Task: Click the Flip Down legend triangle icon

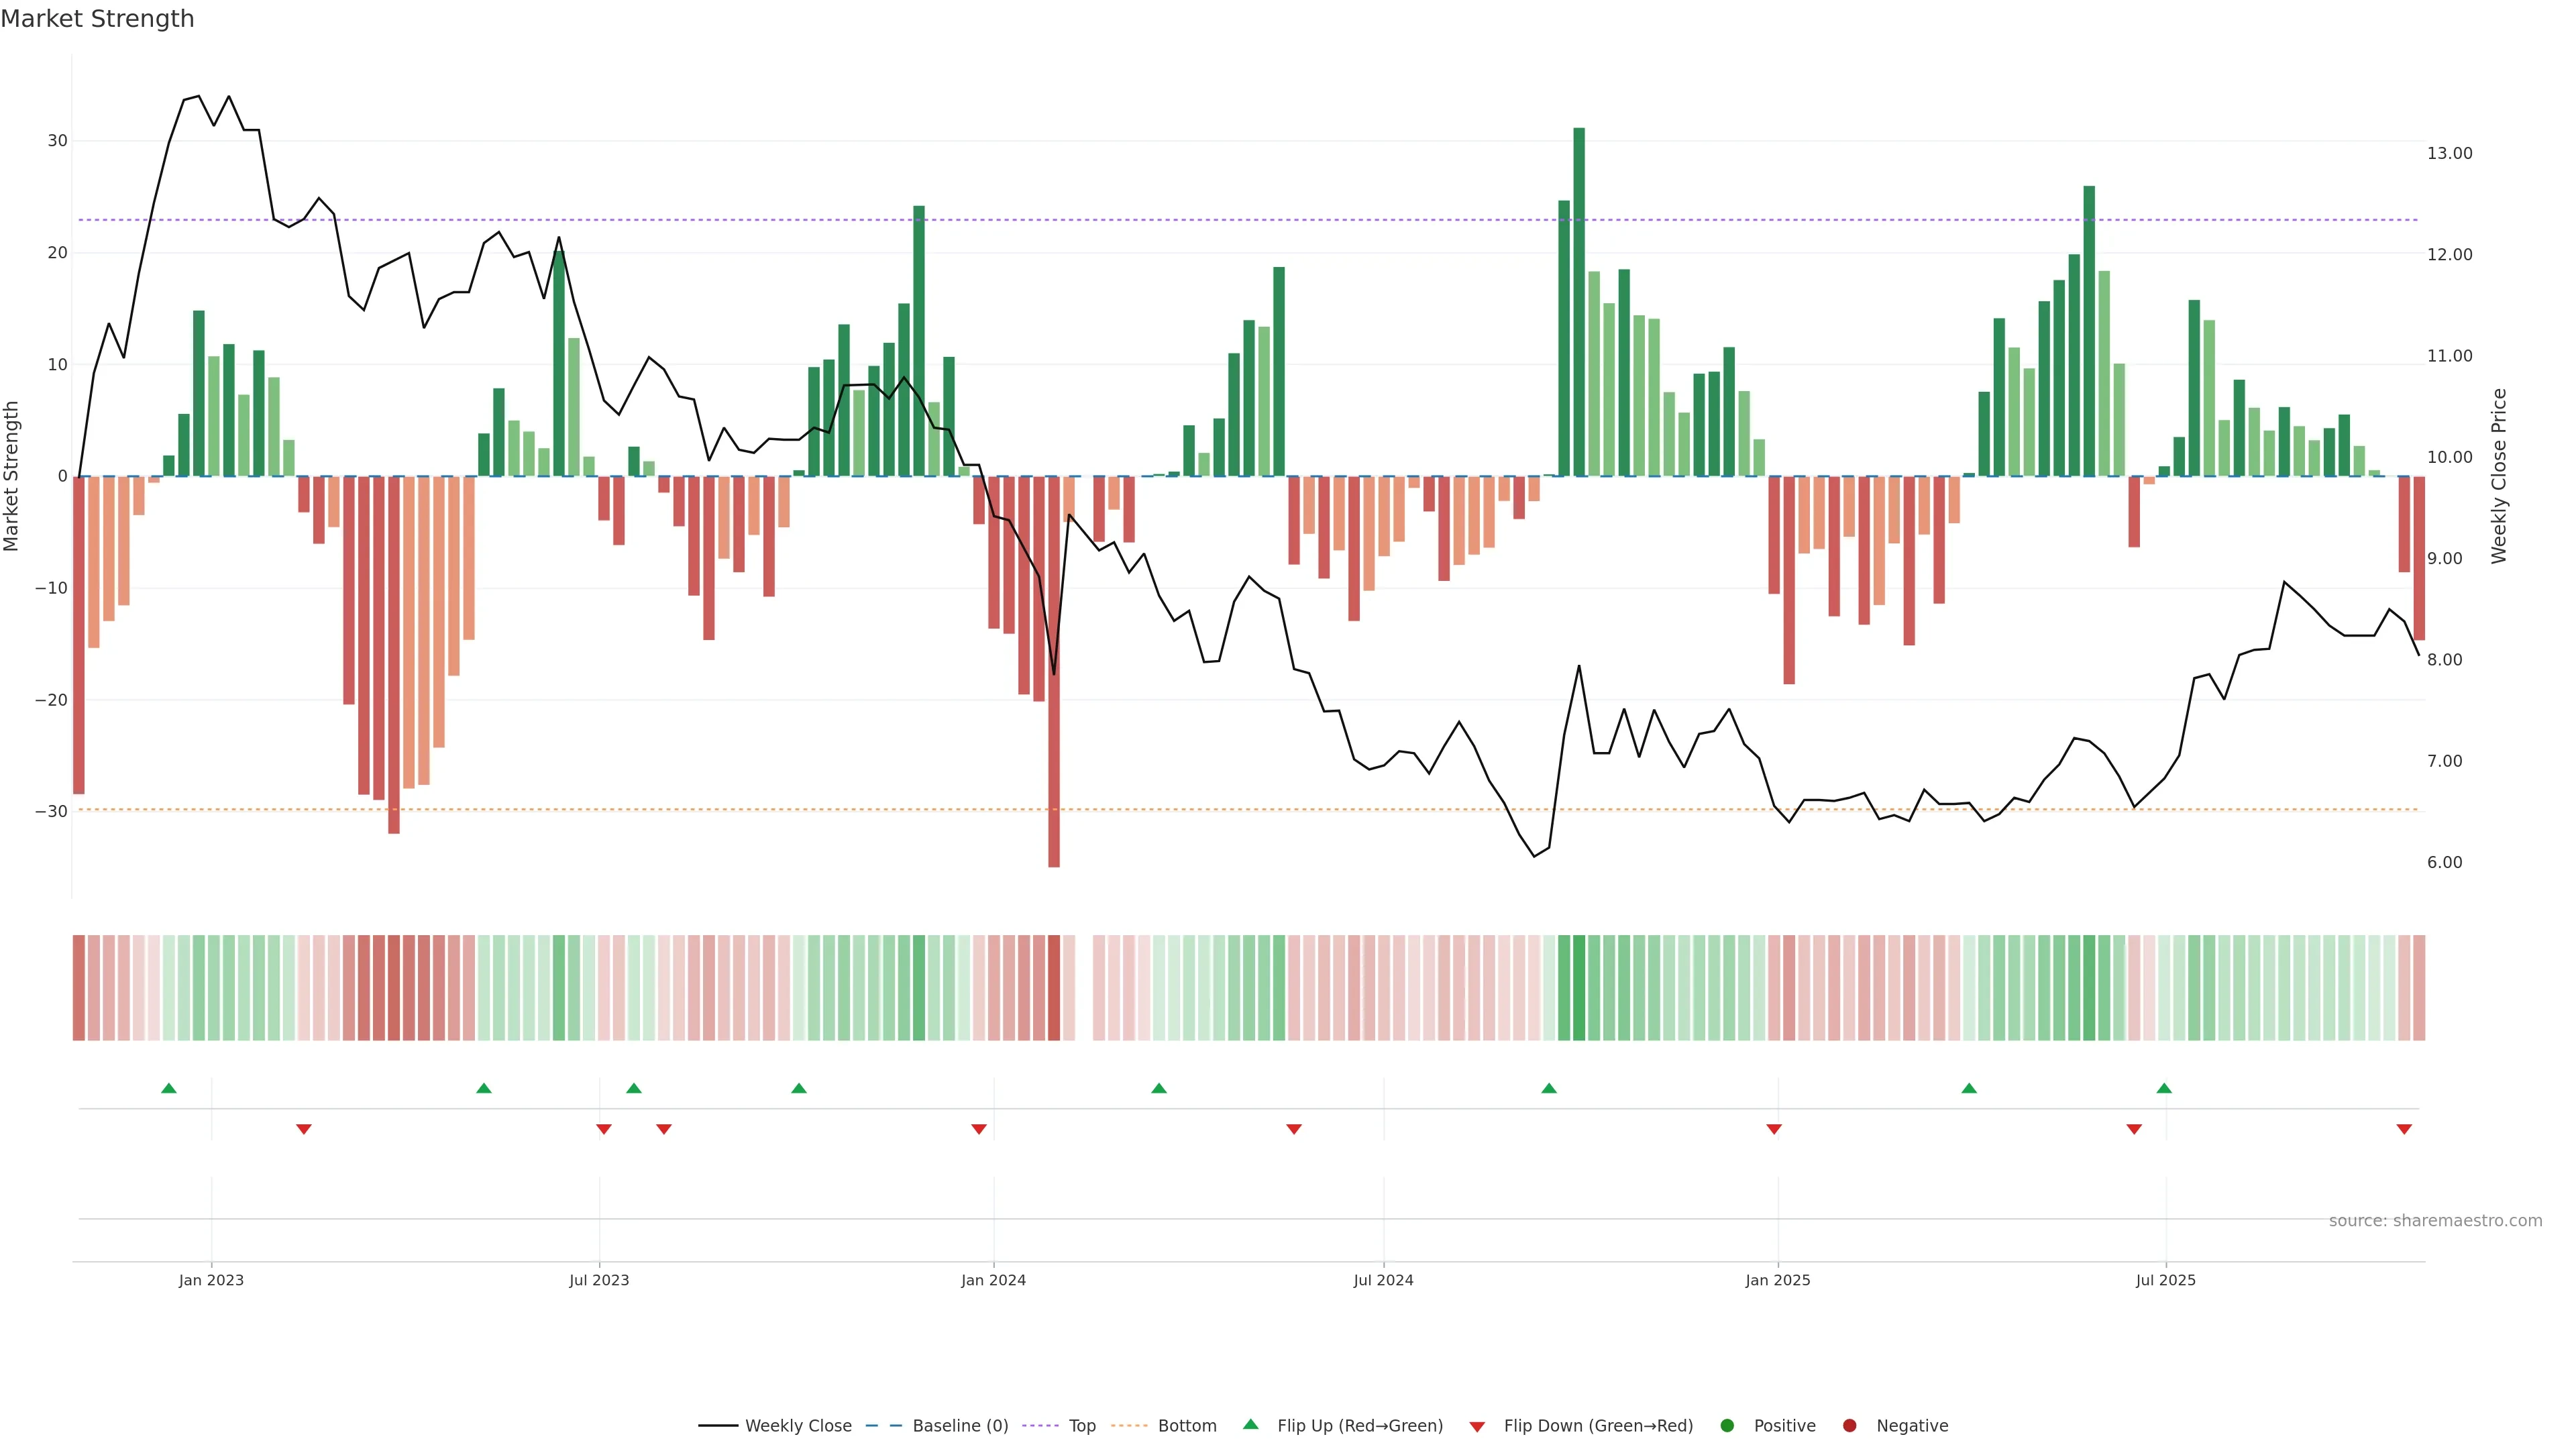Action: pos(1477,1426)
